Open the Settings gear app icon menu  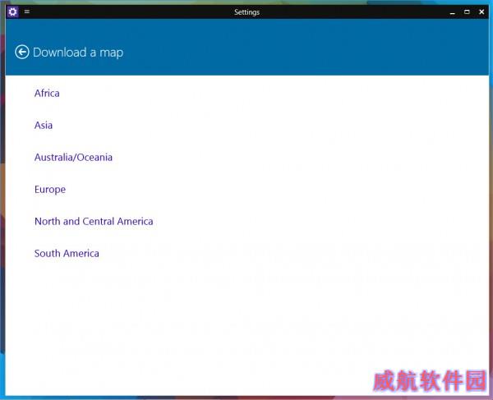tap(12, 12)
